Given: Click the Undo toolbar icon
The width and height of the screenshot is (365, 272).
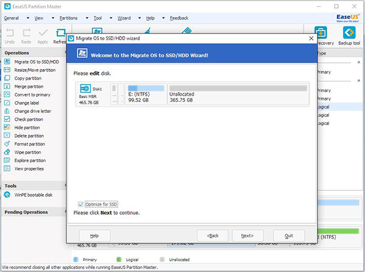Looking at the screenshot, I should pos(10,33).
